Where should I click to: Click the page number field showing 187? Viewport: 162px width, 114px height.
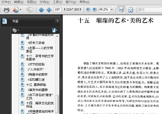[x=58, y=10]
